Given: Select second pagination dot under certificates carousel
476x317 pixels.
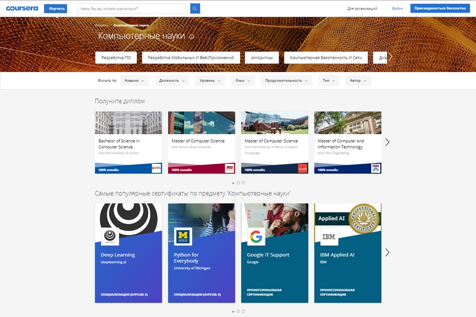Looking at the screenshot, I should click(238, 311).
